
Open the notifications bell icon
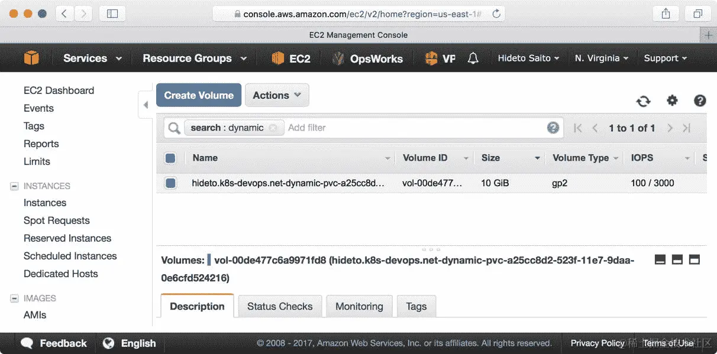coord(473,58)
